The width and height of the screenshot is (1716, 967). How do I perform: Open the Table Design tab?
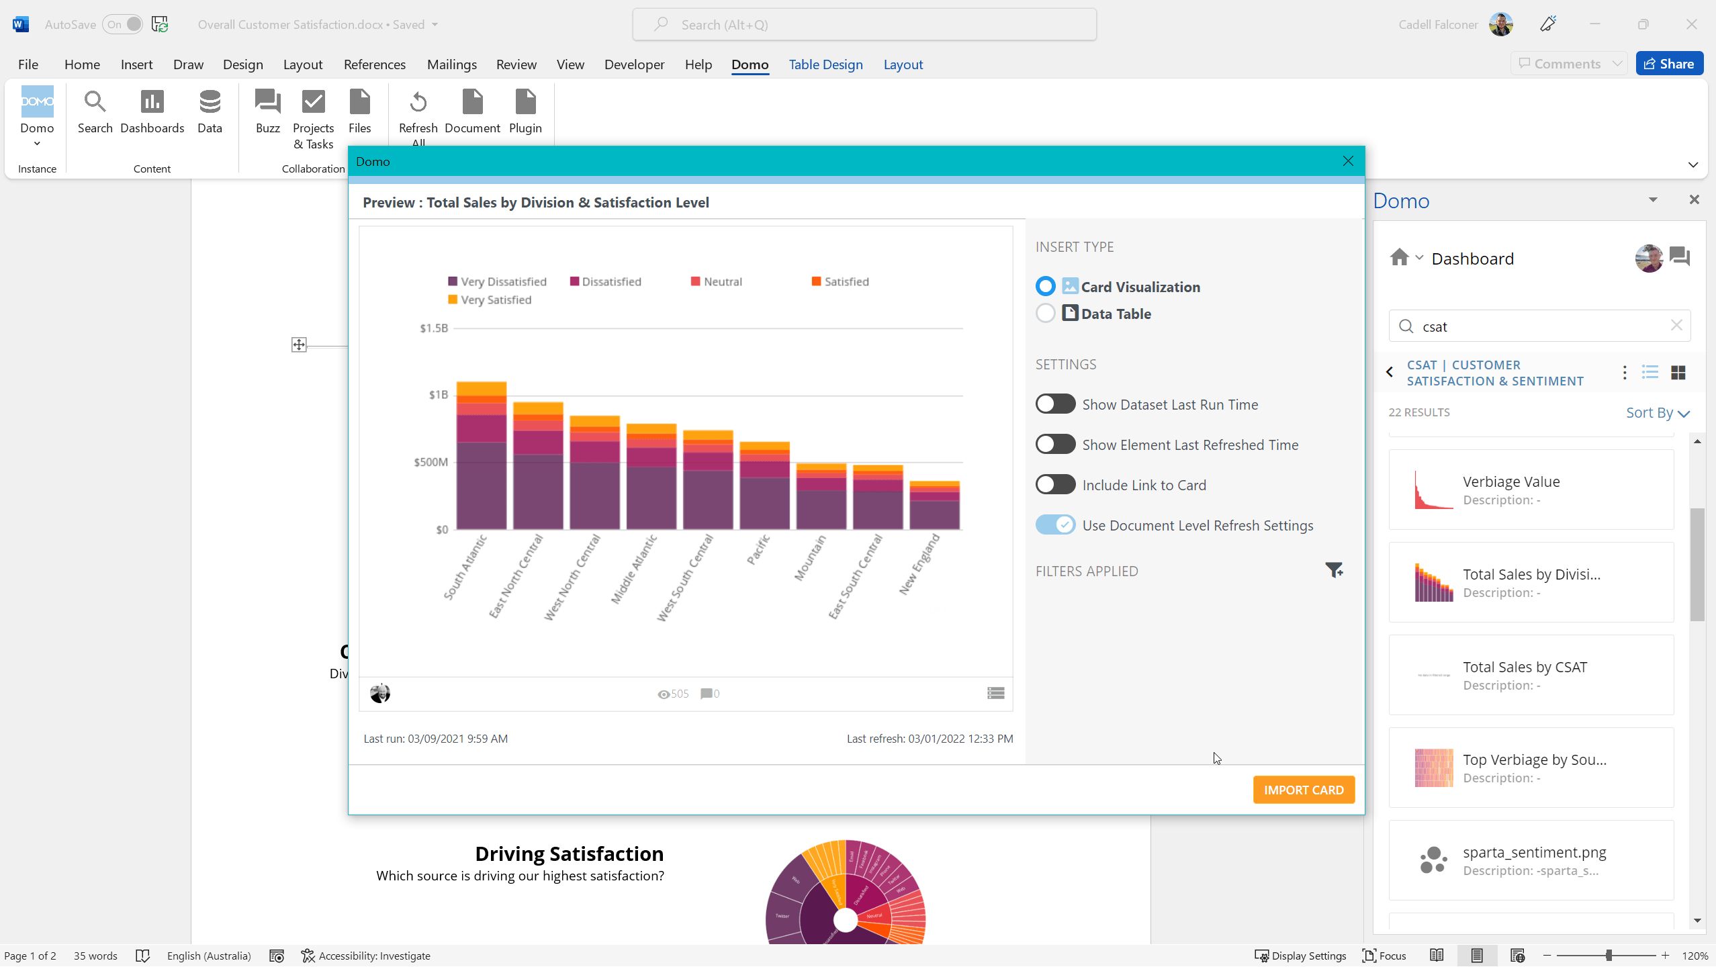[825, 64]
